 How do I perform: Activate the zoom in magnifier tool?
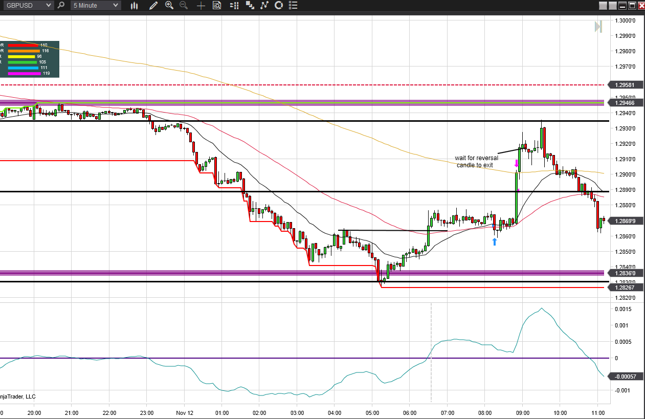pyautogui.click(x=169, y=6)
